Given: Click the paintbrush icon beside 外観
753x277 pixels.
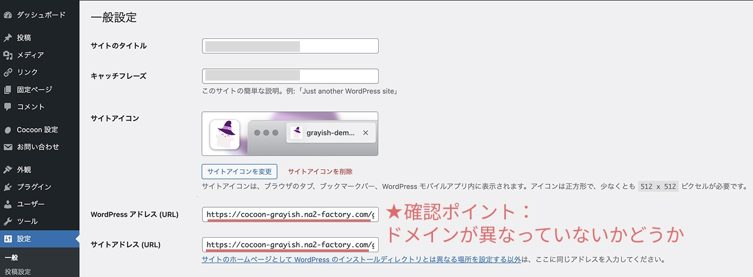Looking at the screenshot, I should pos(8,170).
